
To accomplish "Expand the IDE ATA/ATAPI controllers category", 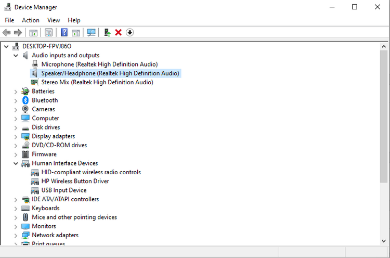I will [16, 200].
